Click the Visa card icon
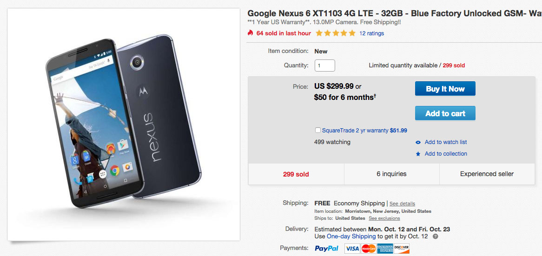Image resolution: width=542 pixels, height=256 pixels. tap(352, 249)
